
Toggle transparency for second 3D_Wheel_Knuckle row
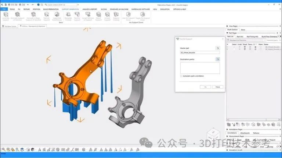(250, 49)
